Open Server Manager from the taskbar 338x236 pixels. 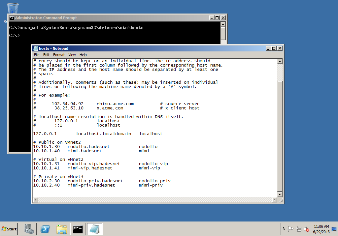(x=29, y=229)
